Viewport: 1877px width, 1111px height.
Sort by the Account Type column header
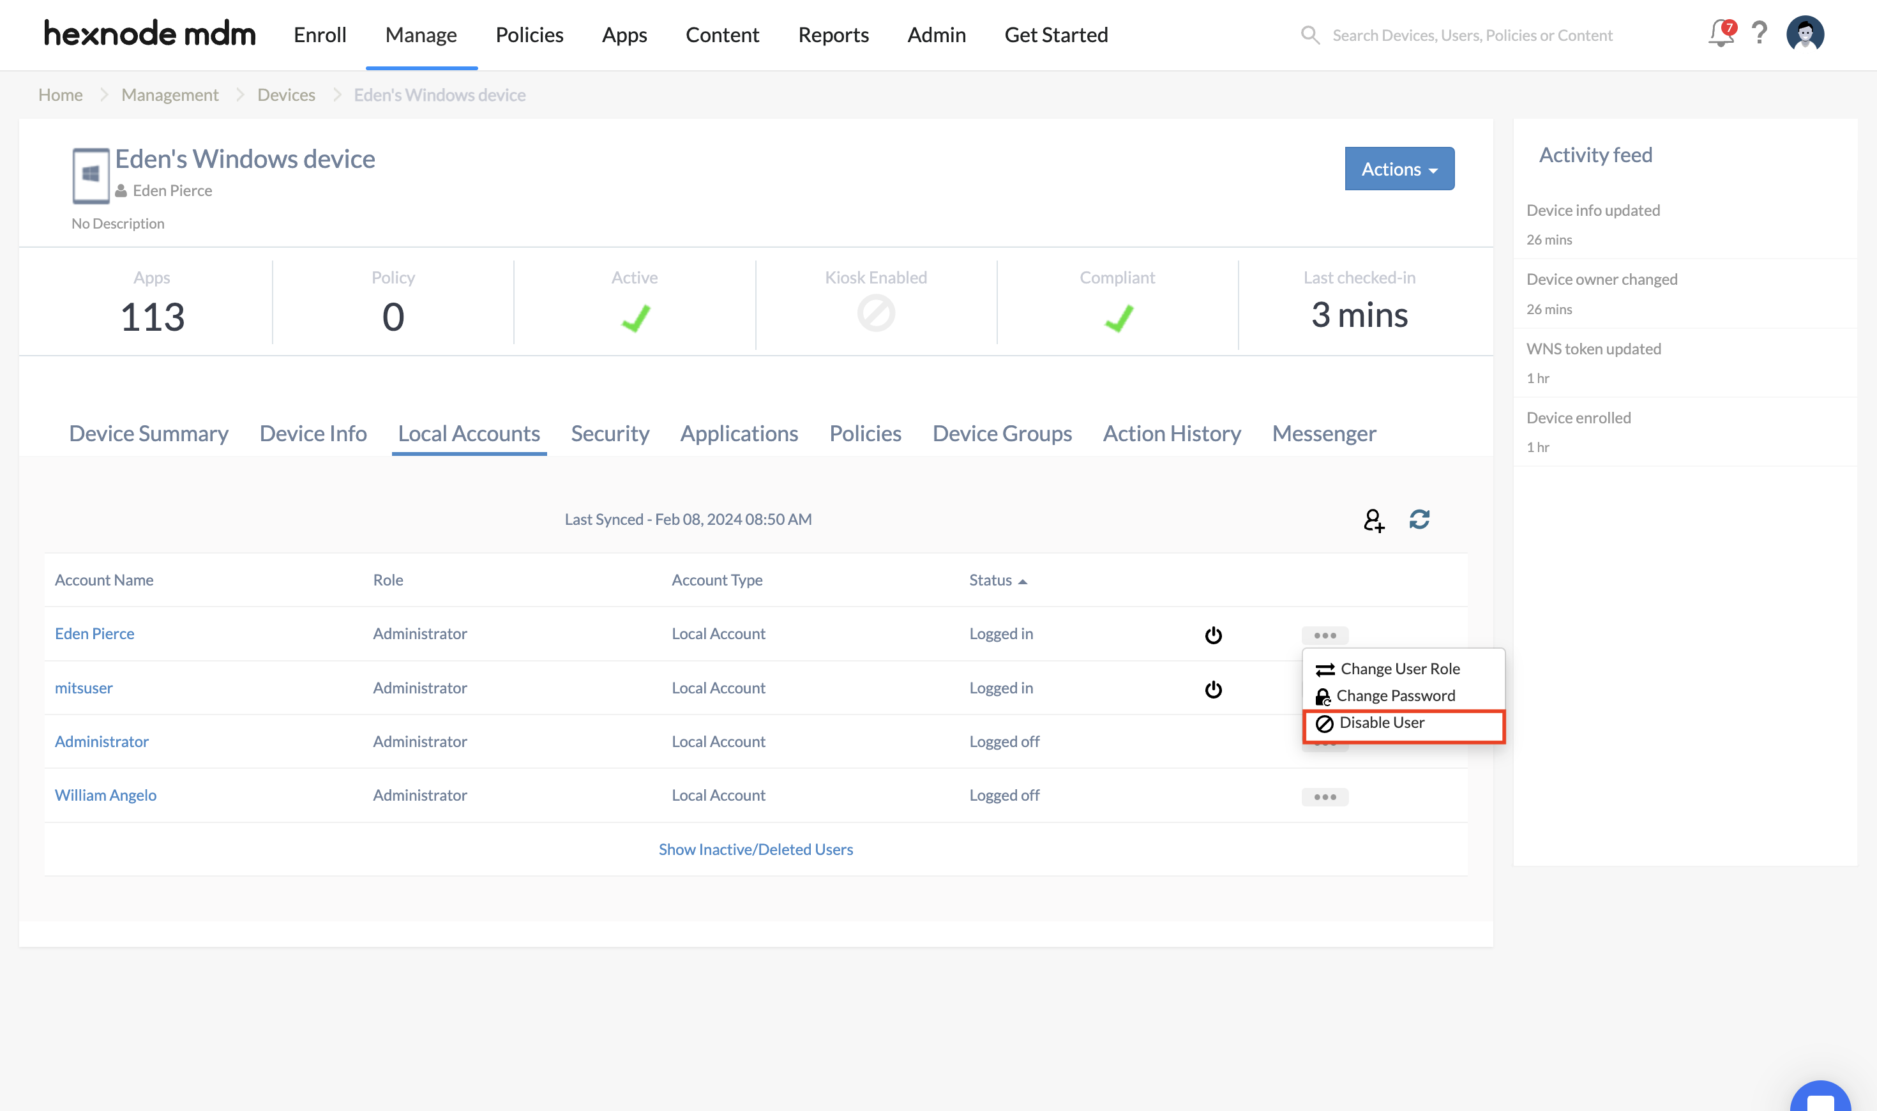coord(716,580)
